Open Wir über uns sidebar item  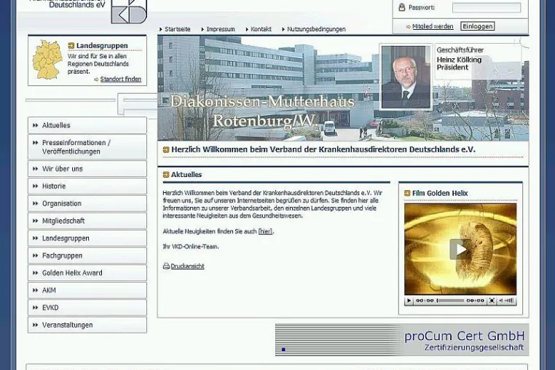87,169
